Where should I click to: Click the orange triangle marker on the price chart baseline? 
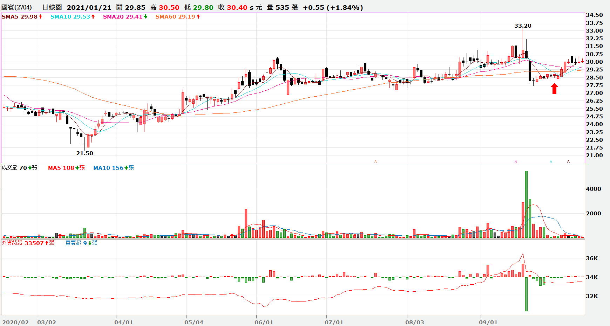tap(375, 162)
